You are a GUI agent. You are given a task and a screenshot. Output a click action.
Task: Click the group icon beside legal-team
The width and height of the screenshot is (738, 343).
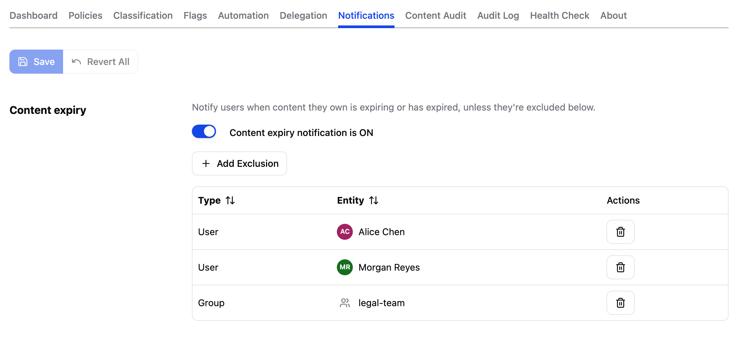345,303
